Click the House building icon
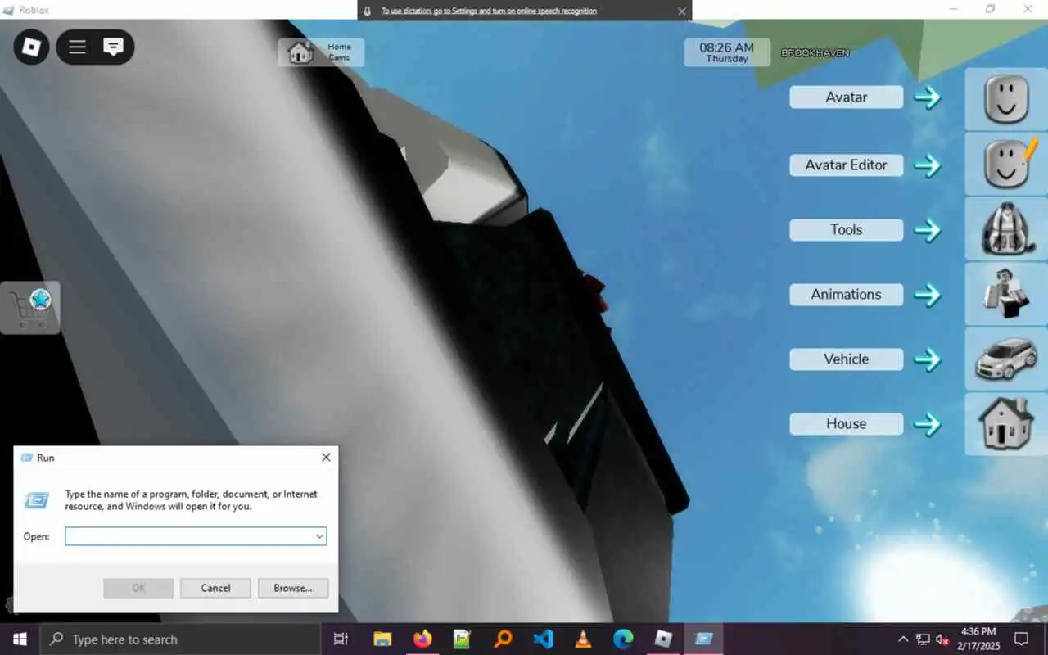The width and height of the screenshot is (1048, 655). (x=1006, y=423)
